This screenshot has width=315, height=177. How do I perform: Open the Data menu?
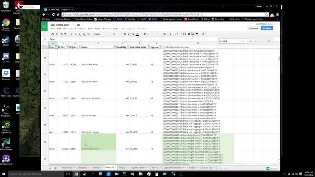pyautogui.click(x=90, y=29)
